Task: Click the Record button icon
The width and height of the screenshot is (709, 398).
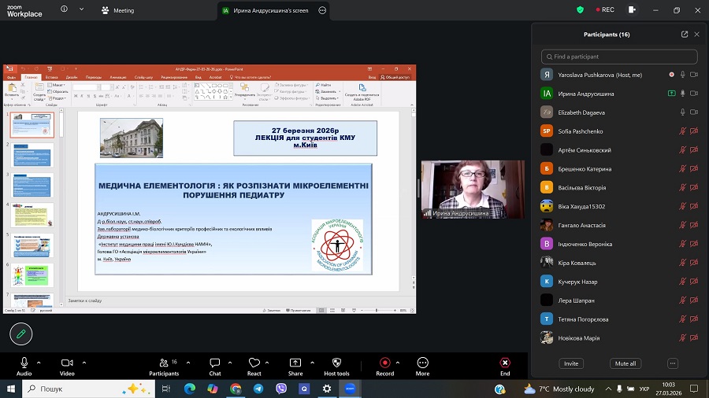Action: (x=384, y=363)
